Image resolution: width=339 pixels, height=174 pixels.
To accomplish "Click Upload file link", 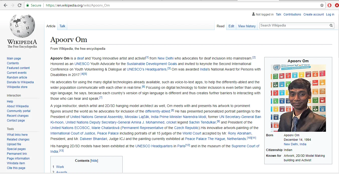I will click(x=14, y=144).
